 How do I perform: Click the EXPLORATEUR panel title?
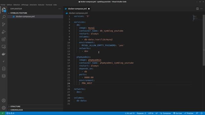click(16, 9)
